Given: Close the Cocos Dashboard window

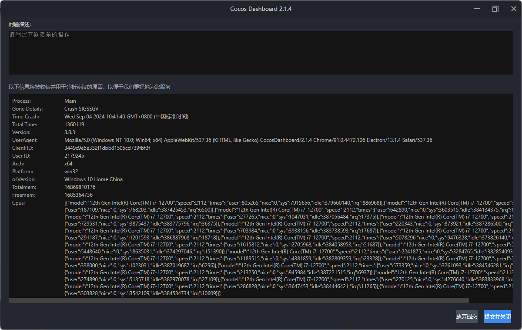Looking at the screenshot, I should point(513,9).
